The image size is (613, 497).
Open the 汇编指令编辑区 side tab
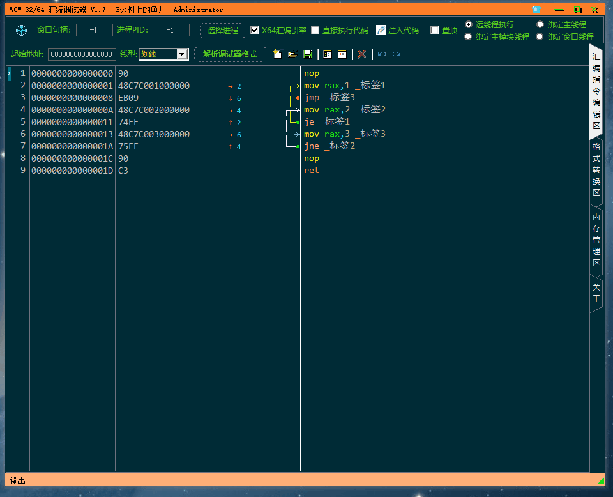pyautogui.click(x=596, y=91)
